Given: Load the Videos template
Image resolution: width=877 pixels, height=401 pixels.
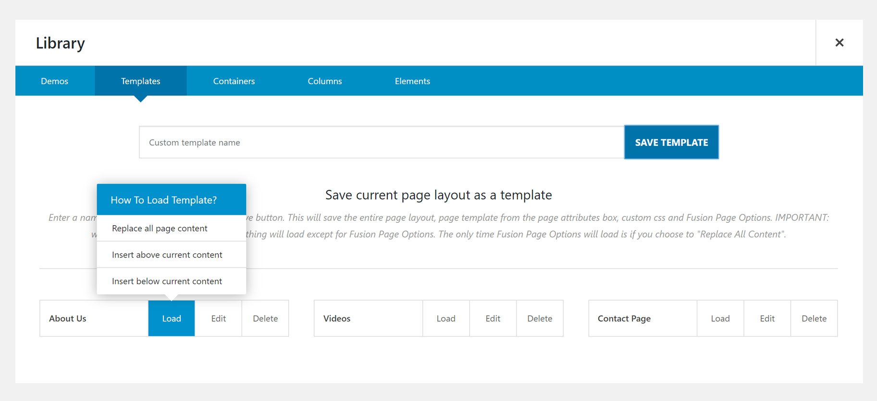Looking at the screenshot, I should coord(446,318).
